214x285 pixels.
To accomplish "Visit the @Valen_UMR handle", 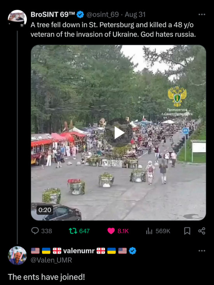I will [51, 260].
